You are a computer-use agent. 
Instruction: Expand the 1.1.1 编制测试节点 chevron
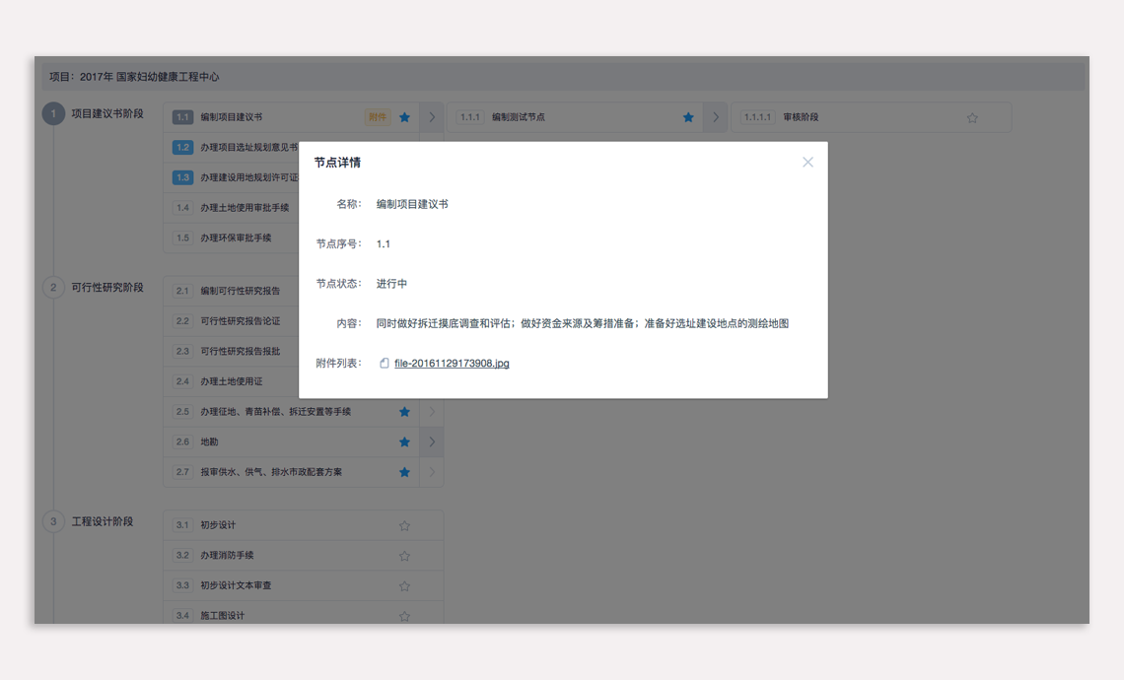tap(716, 117)
